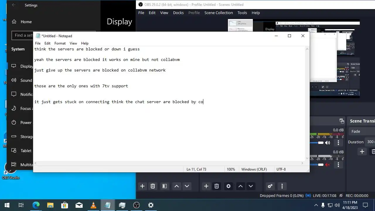The width and height of the screenshot is (375, 211).
Task: Open Task View on taskbar
Action: (x=21, y=205)
